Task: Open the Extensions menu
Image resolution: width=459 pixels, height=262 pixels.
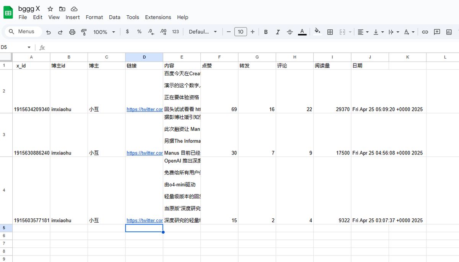Action: coord(158,17)
